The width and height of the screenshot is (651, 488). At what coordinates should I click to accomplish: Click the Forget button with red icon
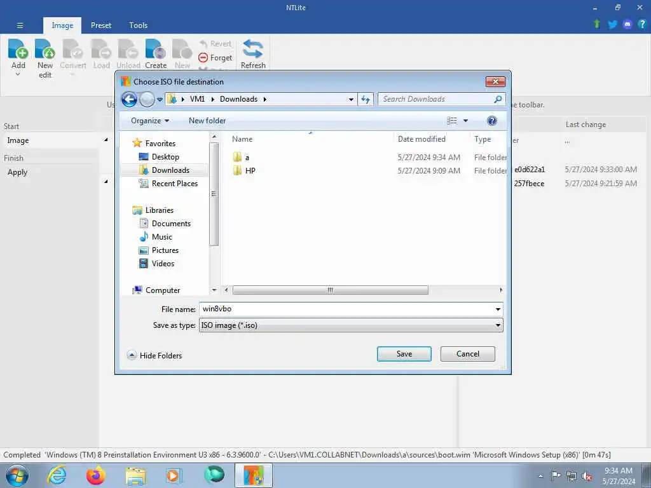215,58
